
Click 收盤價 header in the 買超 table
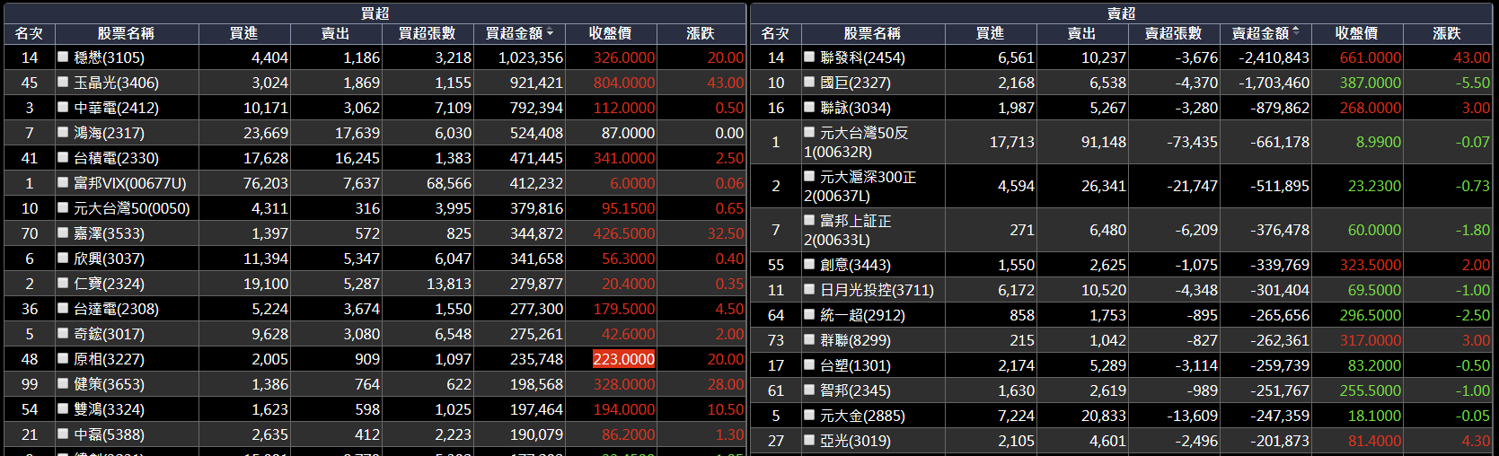610,33
